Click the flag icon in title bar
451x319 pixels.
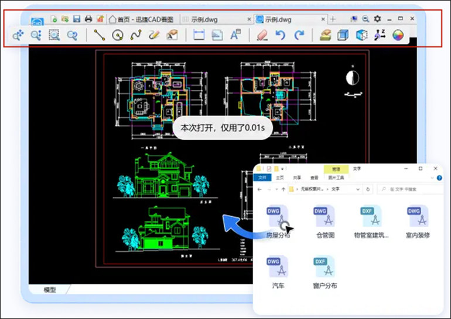coord(354,19)
